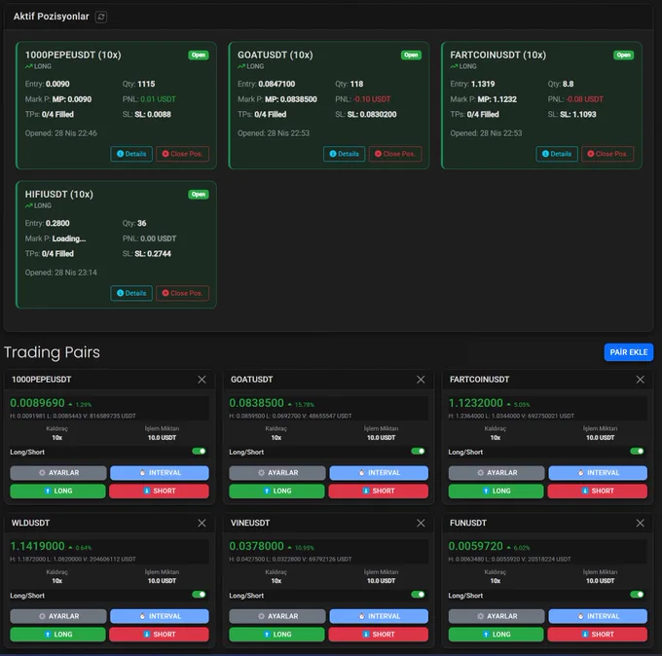
Task: Select FARTCOINUSDT price 1.1232000
Action: tap(475, 403)
